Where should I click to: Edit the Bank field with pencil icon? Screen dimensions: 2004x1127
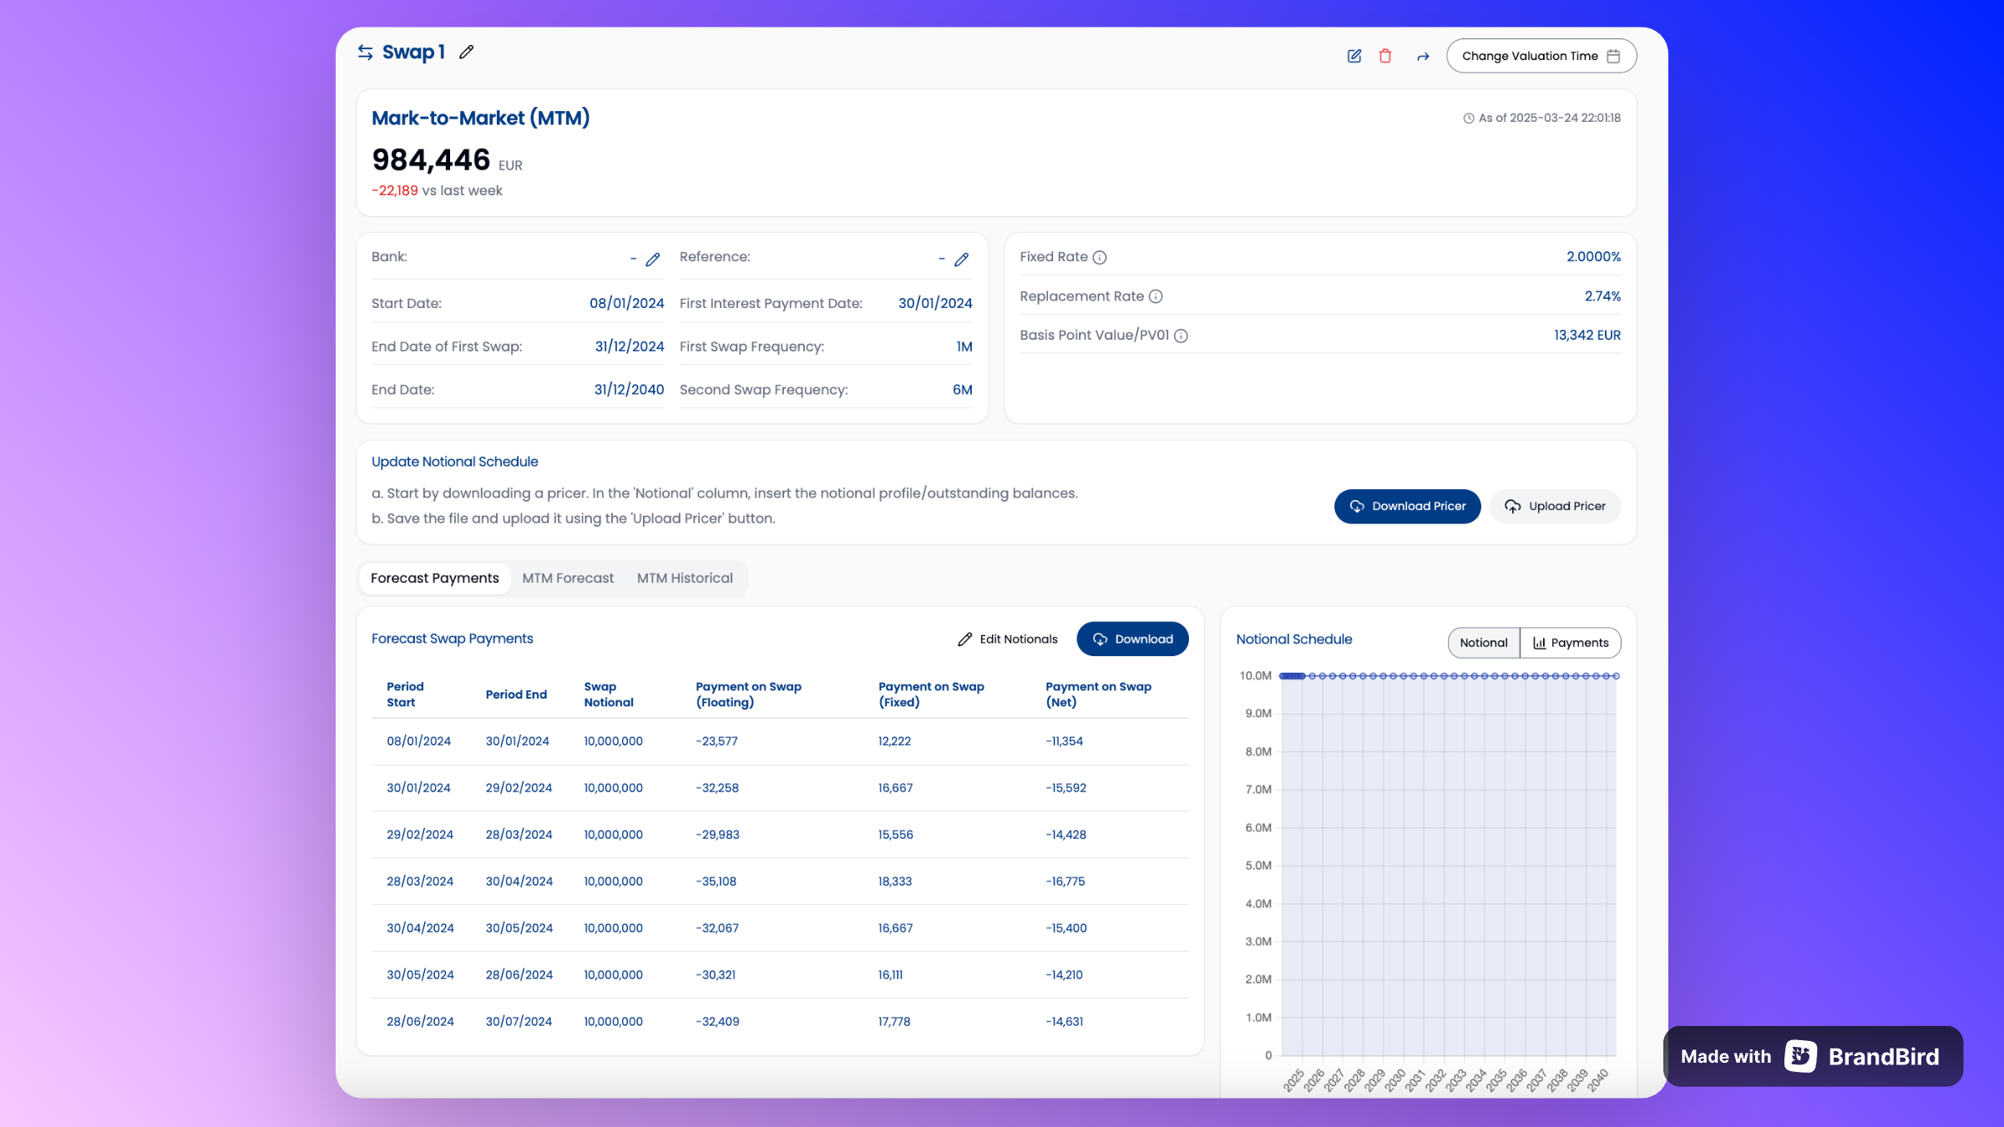pos(653,260)
